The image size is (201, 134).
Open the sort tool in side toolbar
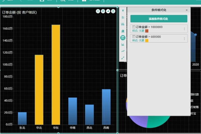pos(123,17)
